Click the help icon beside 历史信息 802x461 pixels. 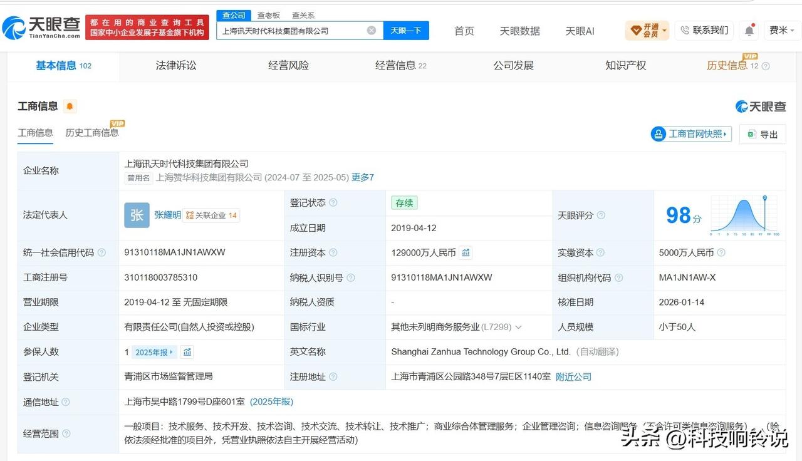[x=766, y=66]
